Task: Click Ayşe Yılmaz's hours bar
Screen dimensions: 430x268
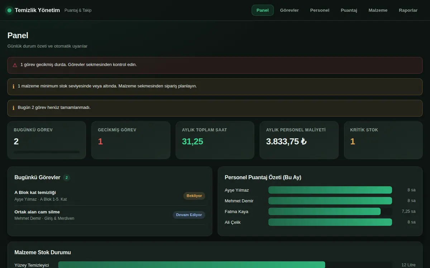Action: [330, 190]
